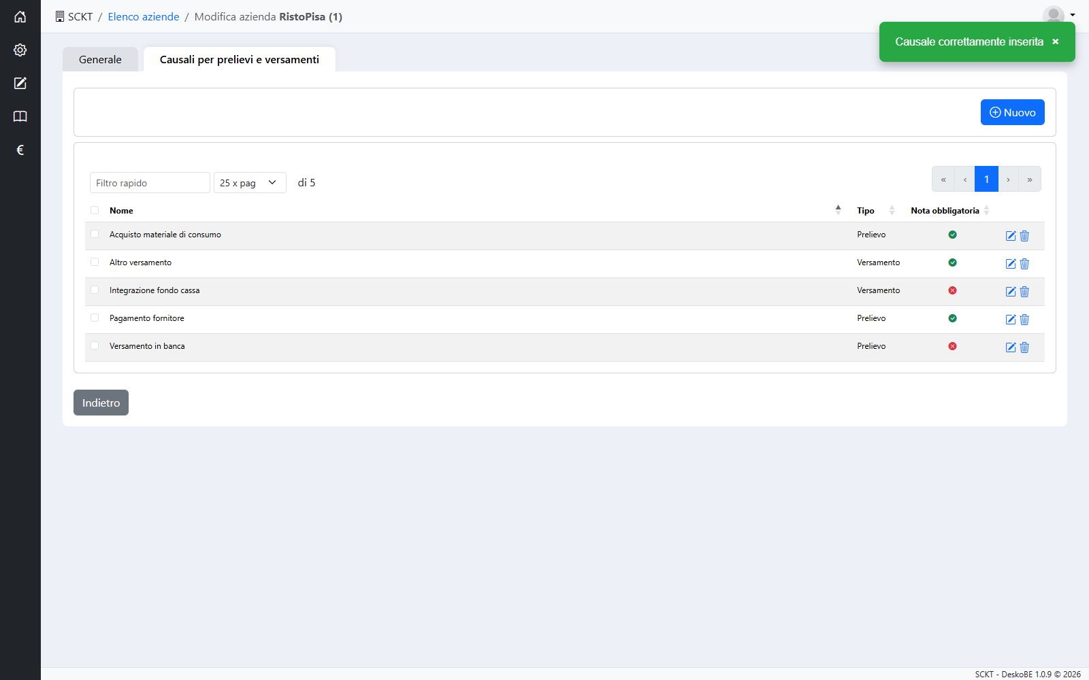Delete the Pagamento fornitore row
The height and width of the screenshot is (680, 1089).
[1024, 320]
